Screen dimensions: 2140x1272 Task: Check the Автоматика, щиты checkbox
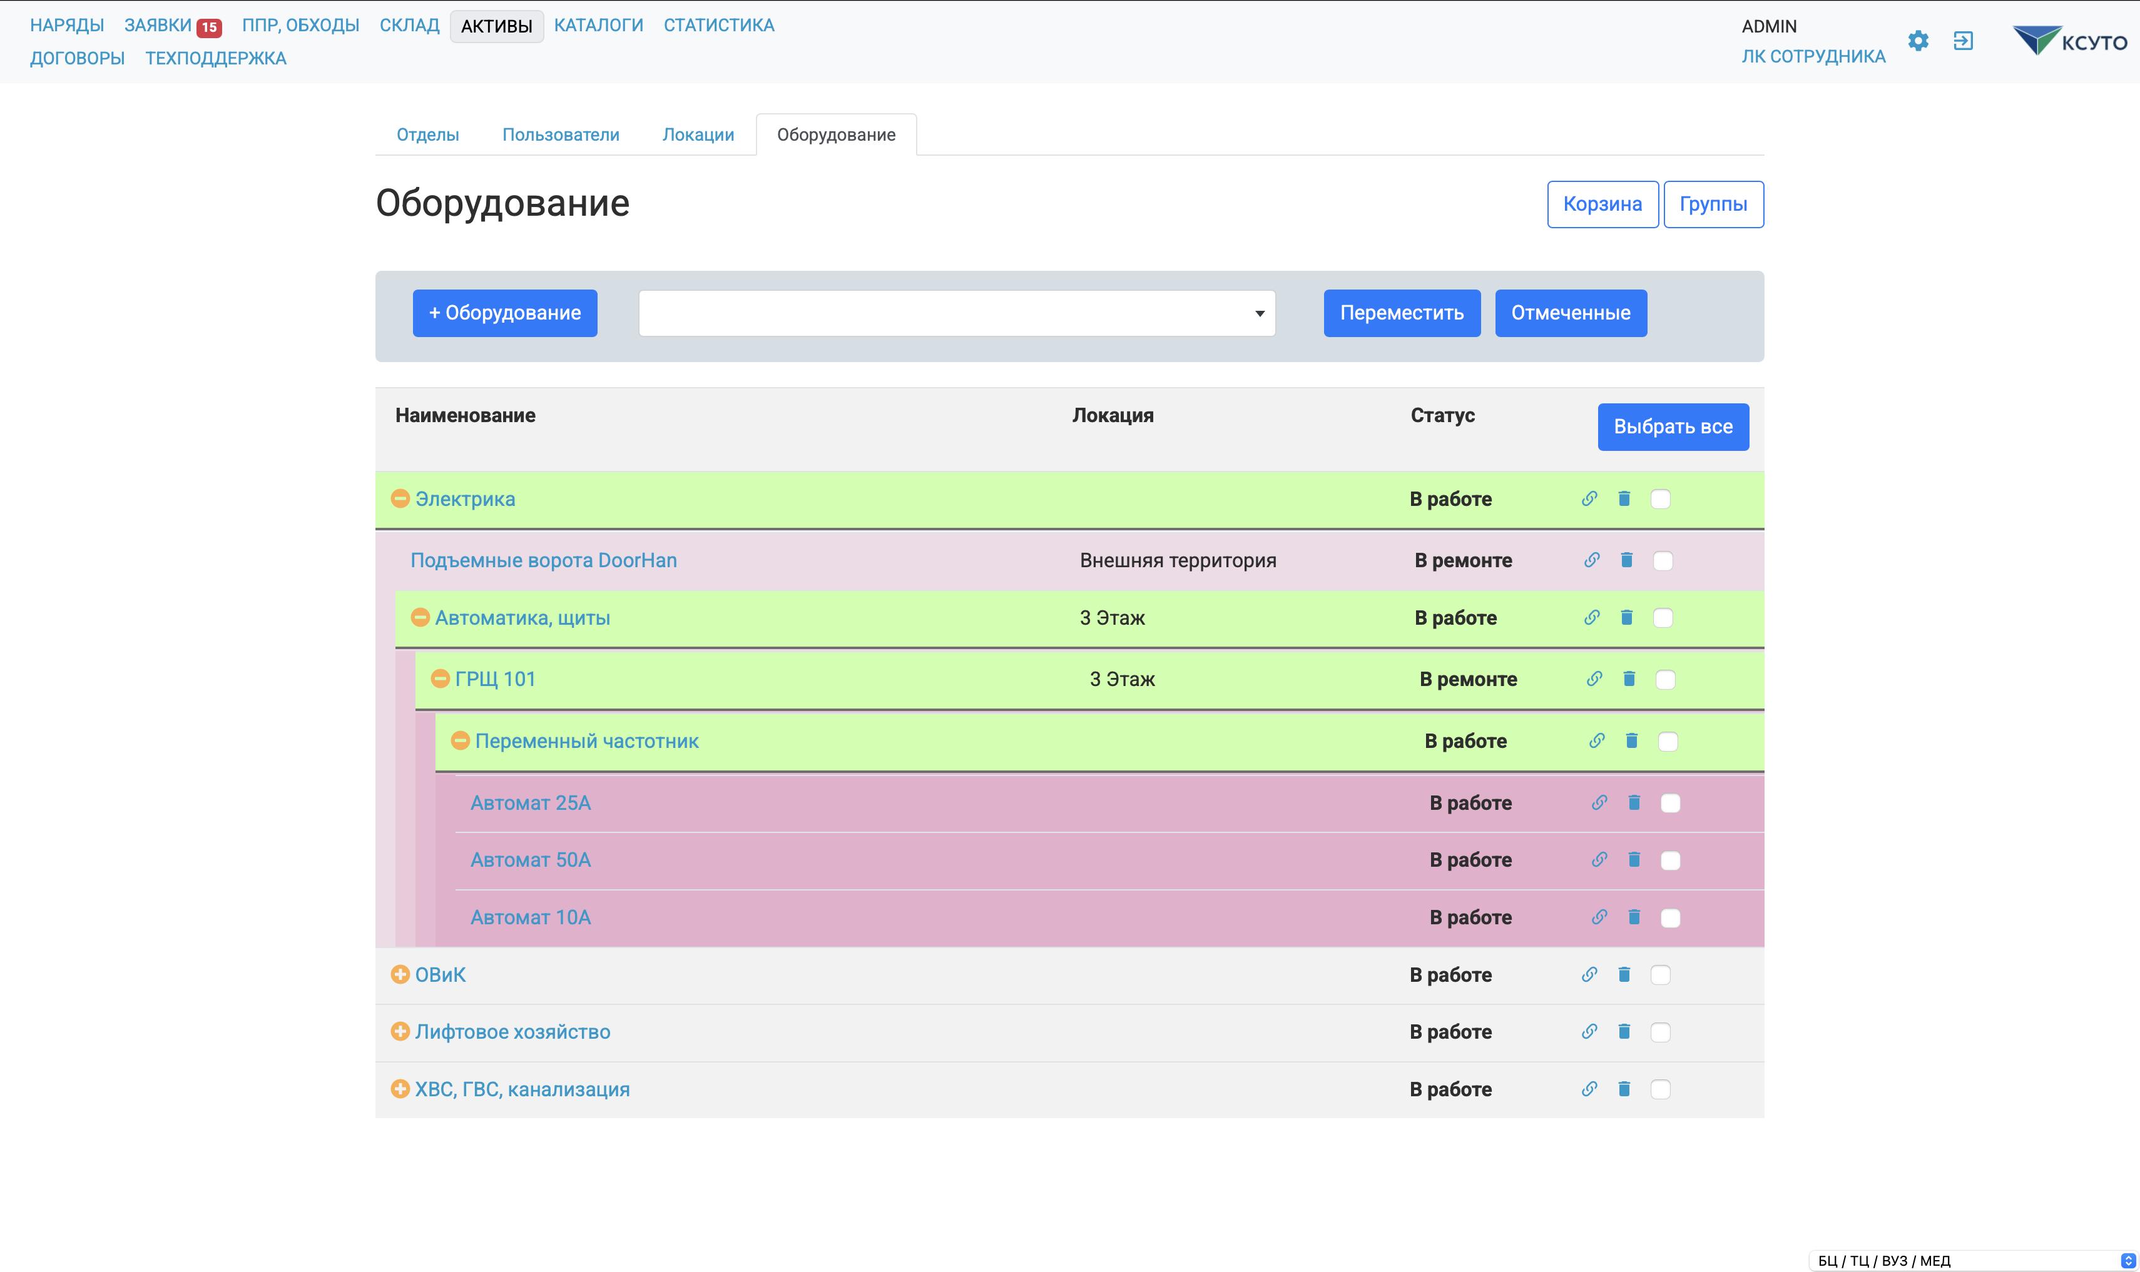[1663, 618]
